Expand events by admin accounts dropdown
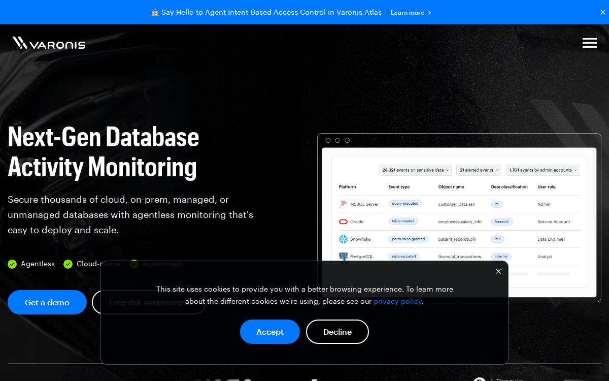609x381 pixels. (x=543, y=170)
